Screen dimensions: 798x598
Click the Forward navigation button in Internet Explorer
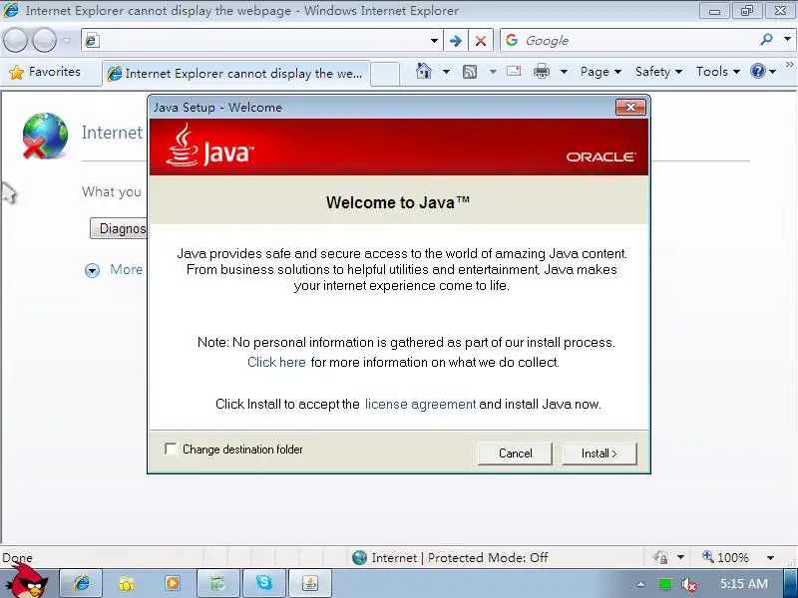pos(44,40)
